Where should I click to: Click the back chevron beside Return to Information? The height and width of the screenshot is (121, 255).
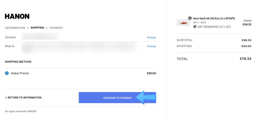click(x=6, y=98)
